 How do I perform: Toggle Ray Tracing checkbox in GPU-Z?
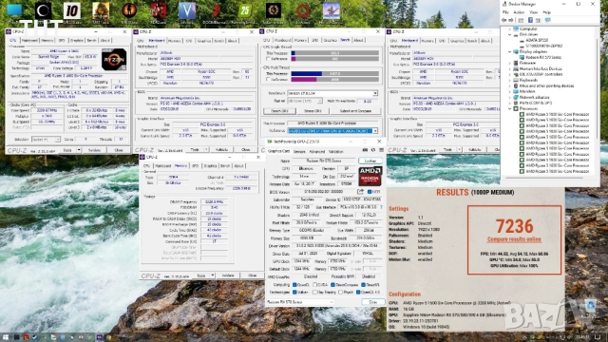(x=314, y=292)
